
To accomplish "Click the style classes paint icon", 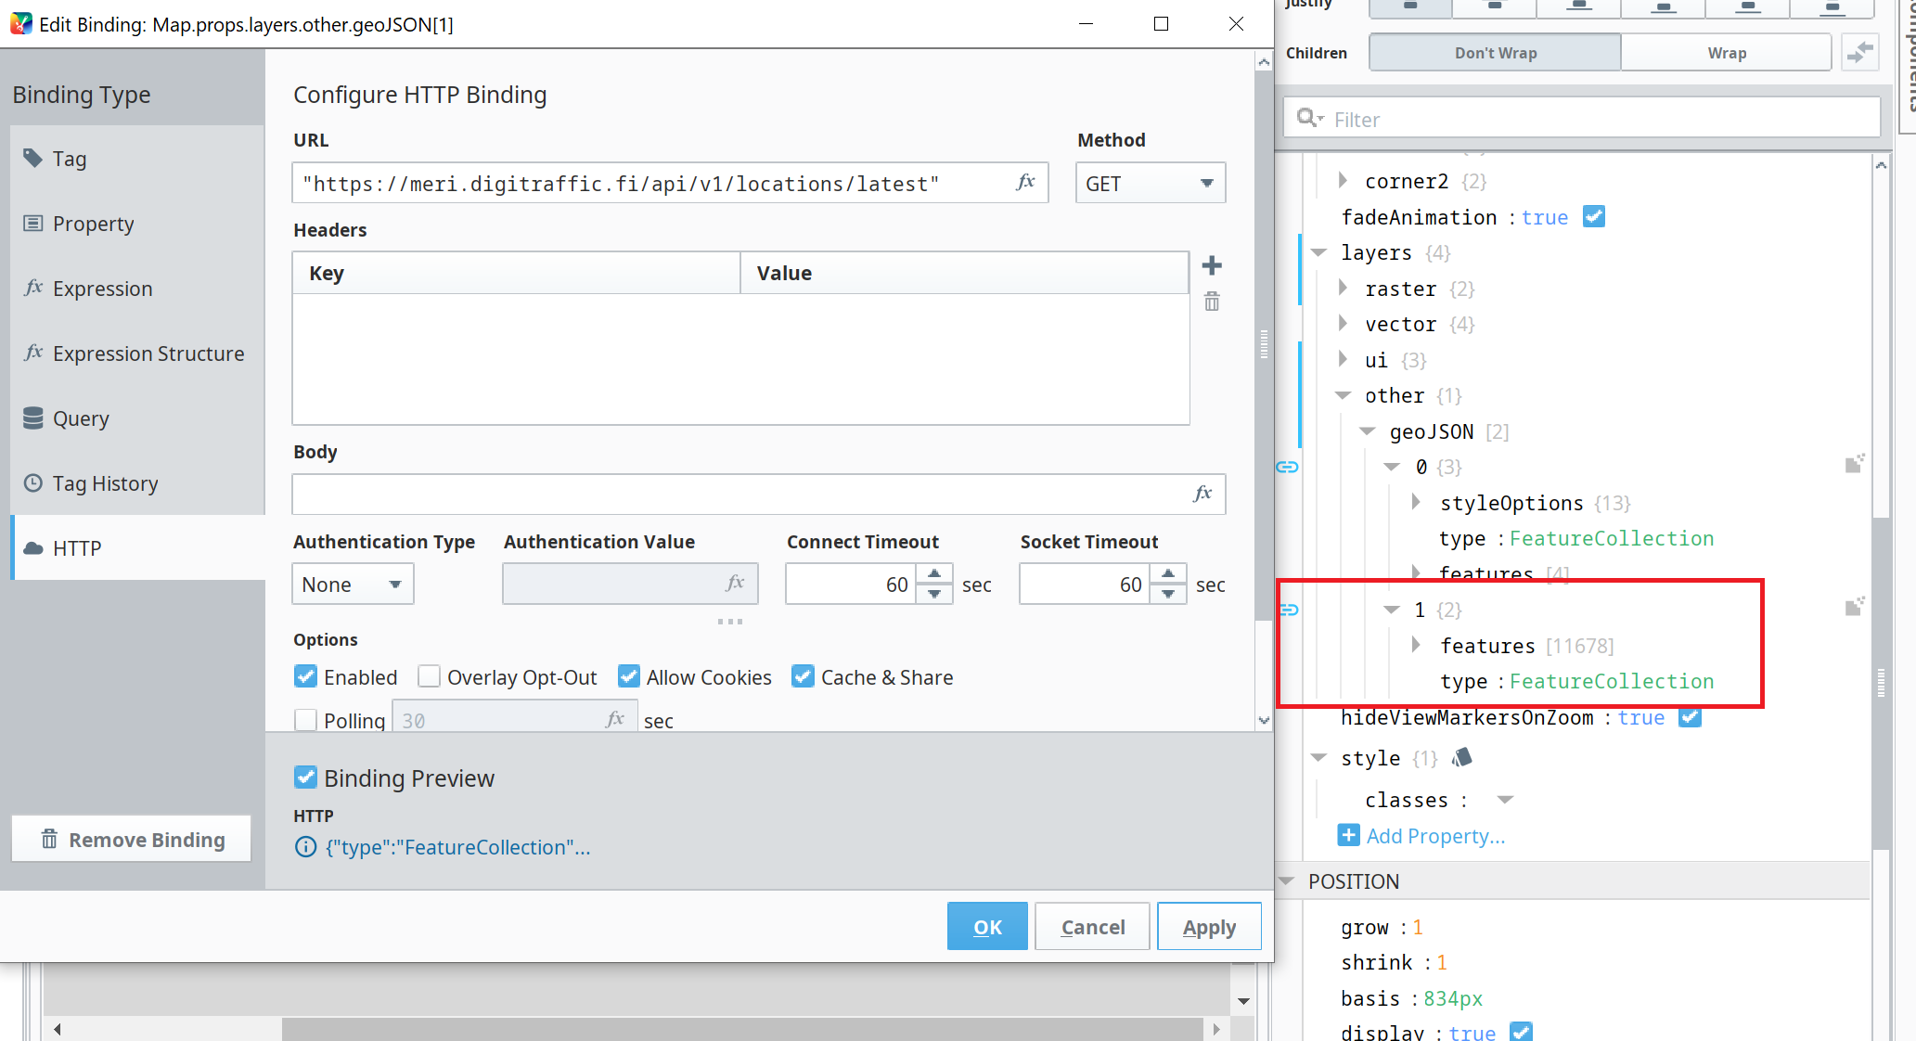I will [x=1462, y=758].
